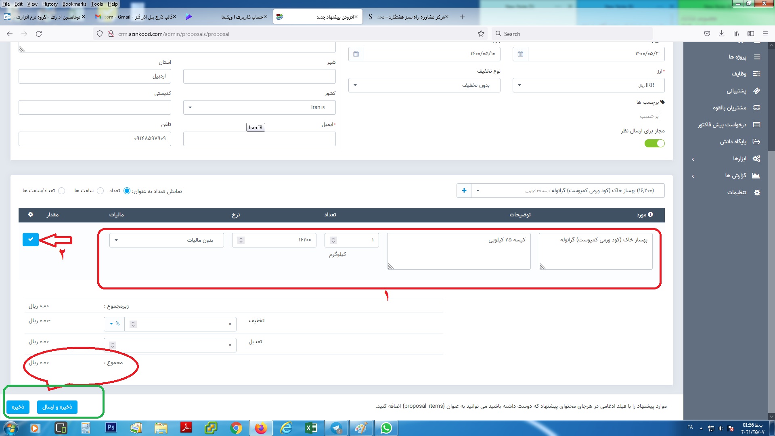Toggle the مجاز برای ارسال نظر switch
Screen dimensions: 775x436
[655, 143]
